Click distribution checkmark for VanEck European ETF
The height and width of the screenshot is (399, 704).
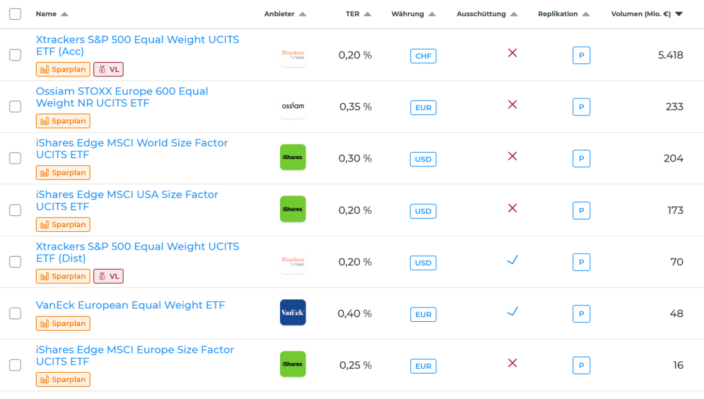512,312
